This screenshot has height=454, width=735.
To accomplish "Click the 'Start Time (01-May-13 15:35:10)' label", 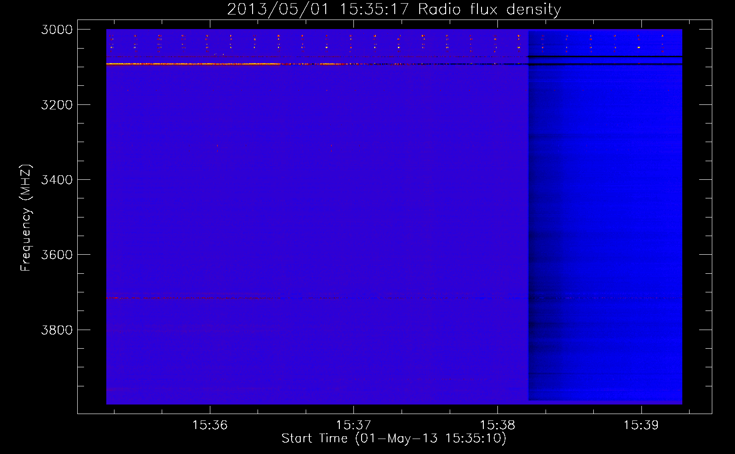I will [394, 439].
